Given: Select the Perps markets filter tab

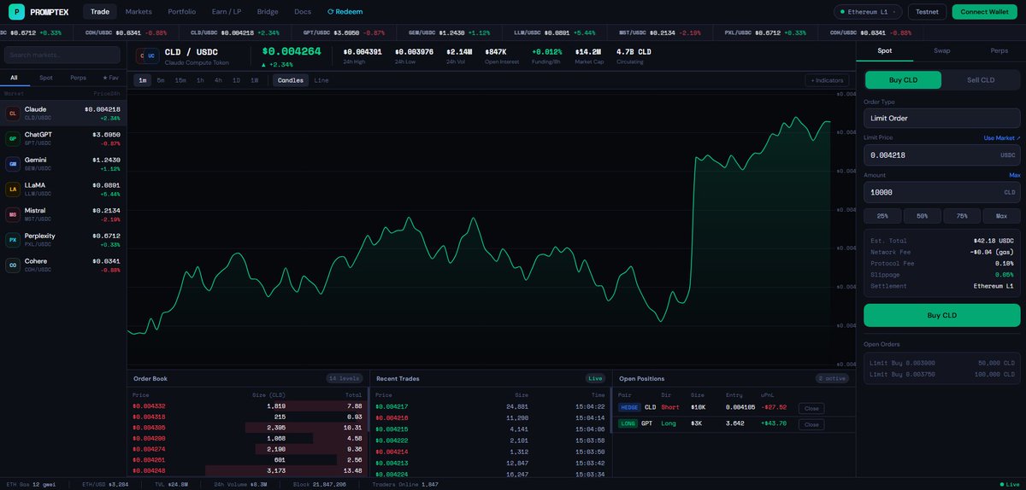Looking at the screenshot, I should click(78, 78).
